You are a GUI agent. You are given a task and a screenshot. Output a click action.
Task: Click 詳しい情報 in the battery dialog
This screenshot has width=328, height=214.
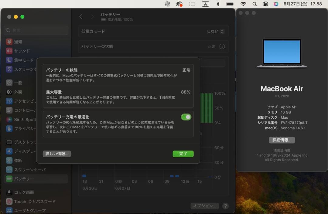pos(57,154)
